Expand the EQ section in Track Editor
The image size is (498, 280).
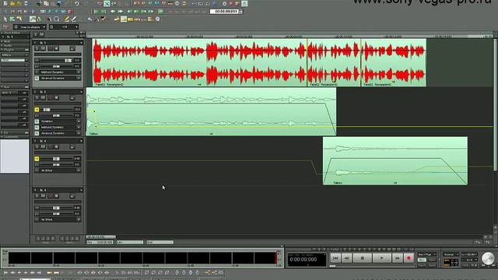(2, 133)
